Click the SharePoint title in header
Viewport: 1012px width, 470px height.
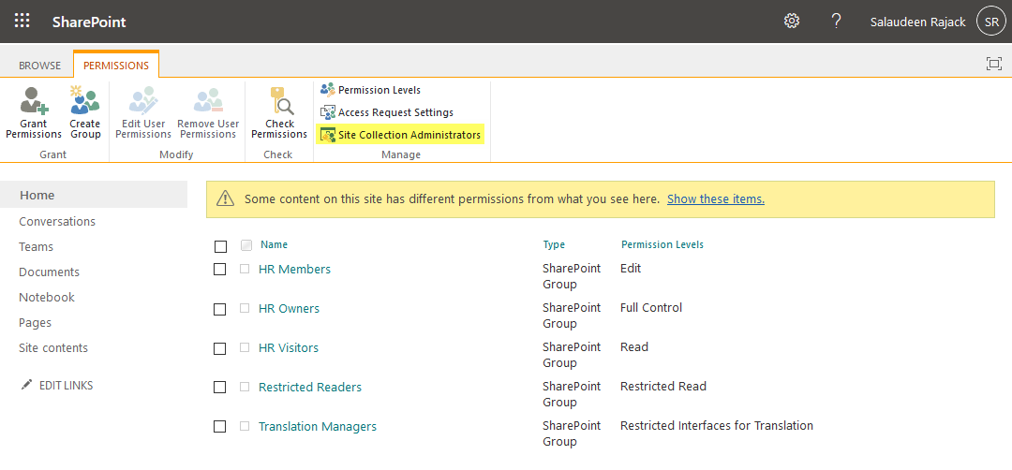89,22
